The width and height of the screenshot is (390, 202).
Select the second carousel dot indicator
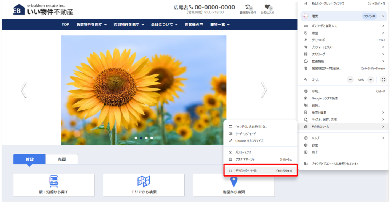[141, 138]
